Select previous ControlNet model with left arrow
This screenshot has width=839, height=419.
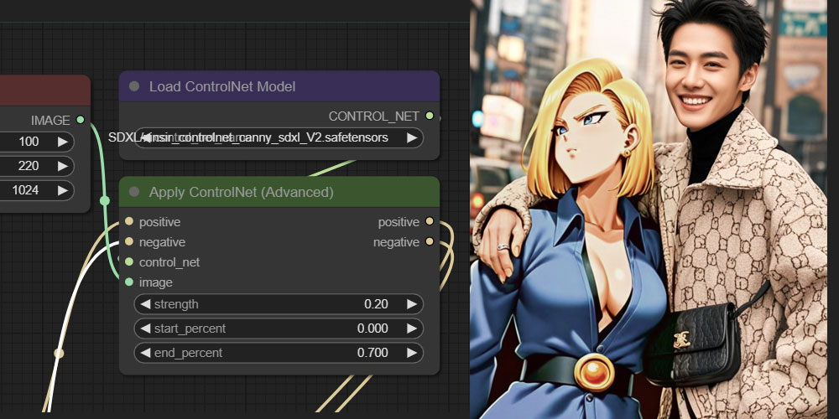click(x=145, y=138)
